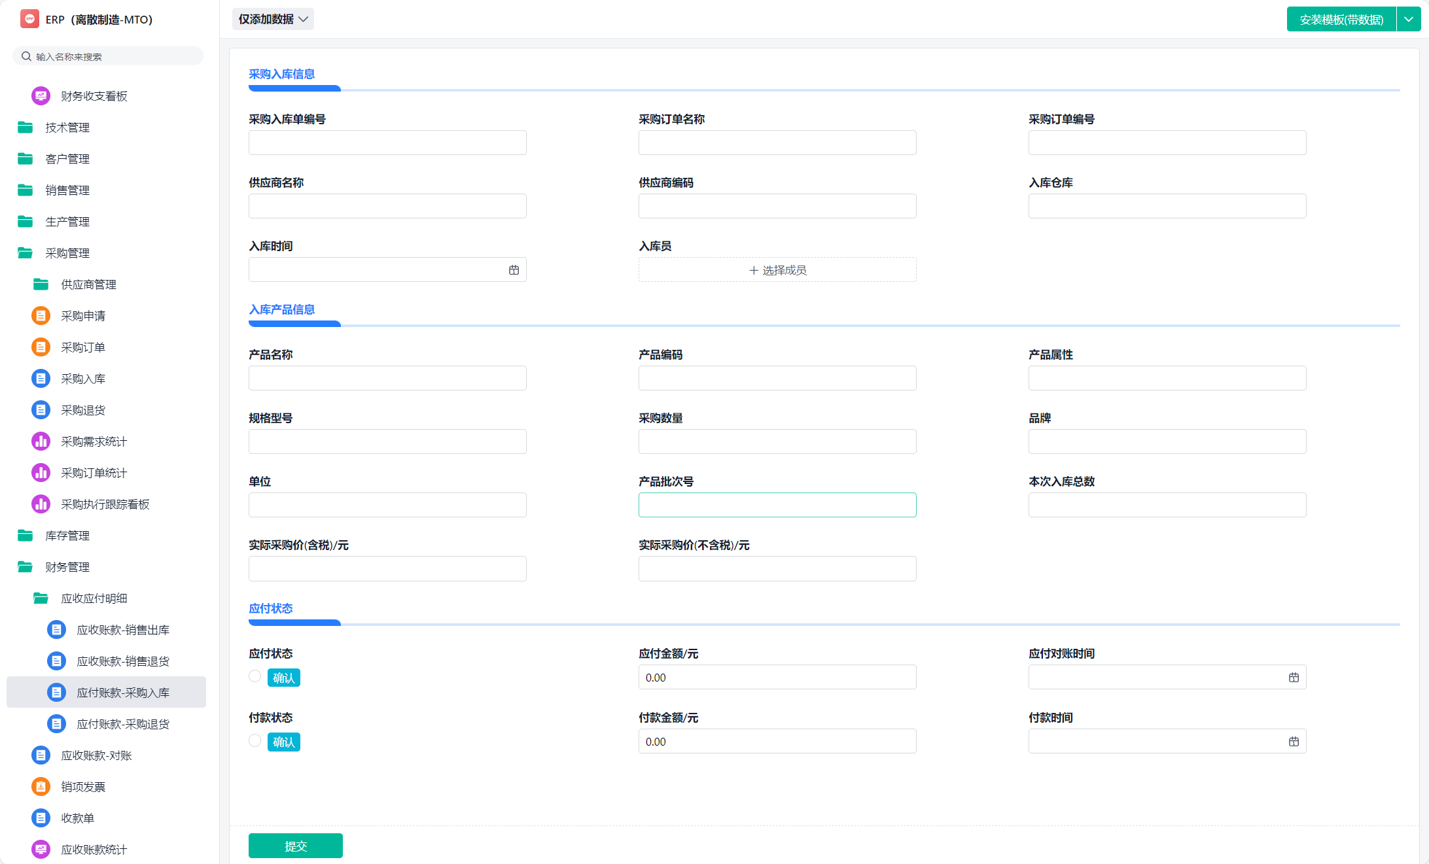Click 选择成员 to add 入库员
This screenshot has width=1429, height=864.
point(777,270)
